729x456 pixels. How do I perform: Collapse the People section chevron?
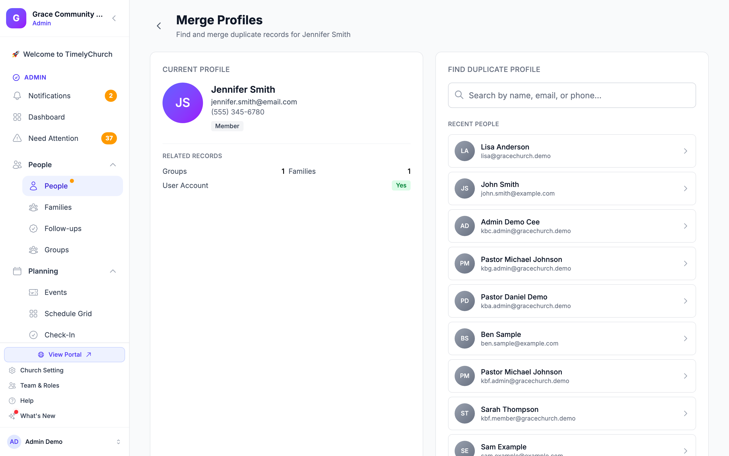point(113,165)
